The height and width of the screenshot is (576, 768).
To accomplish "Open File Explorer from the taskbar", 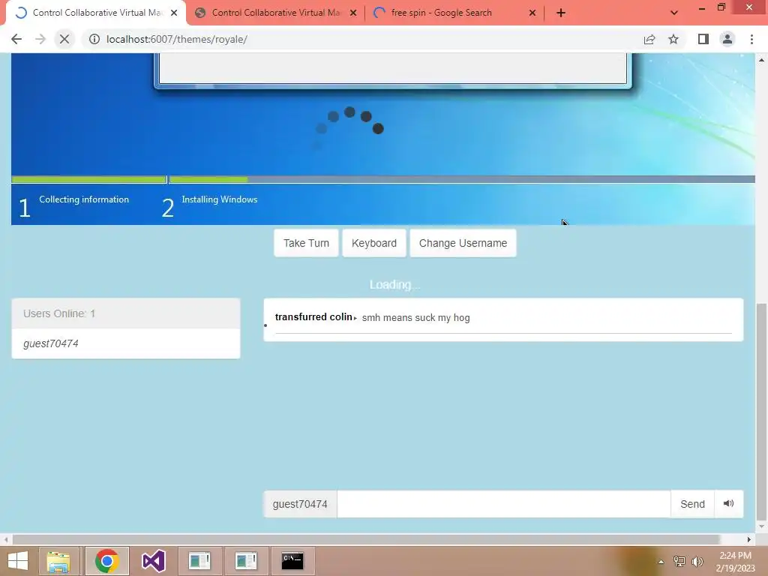I will [x=58, y=561].
